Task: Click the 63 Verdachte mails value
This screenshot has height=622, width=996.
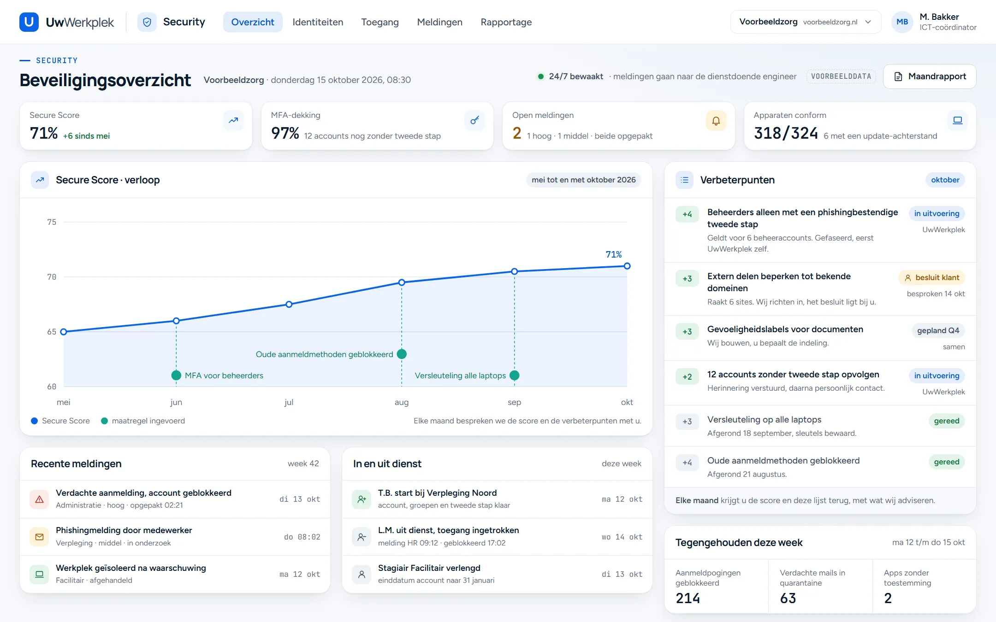Action: point(788,598)
